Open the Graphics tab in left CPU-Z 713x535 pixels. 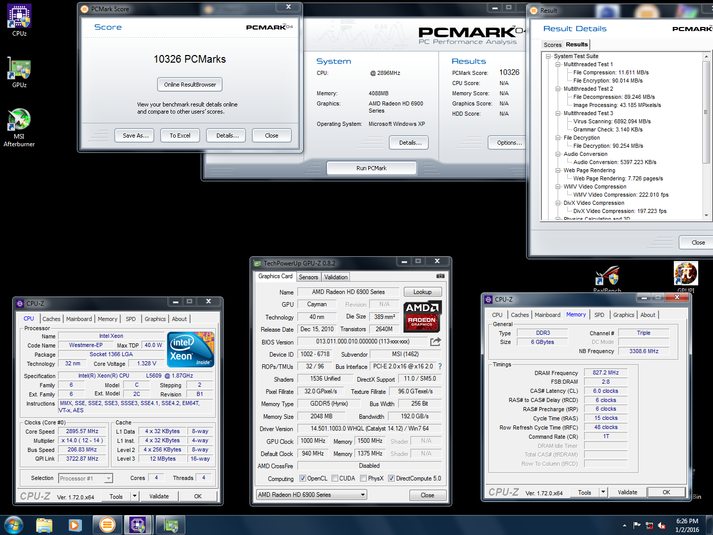[155, 319]
